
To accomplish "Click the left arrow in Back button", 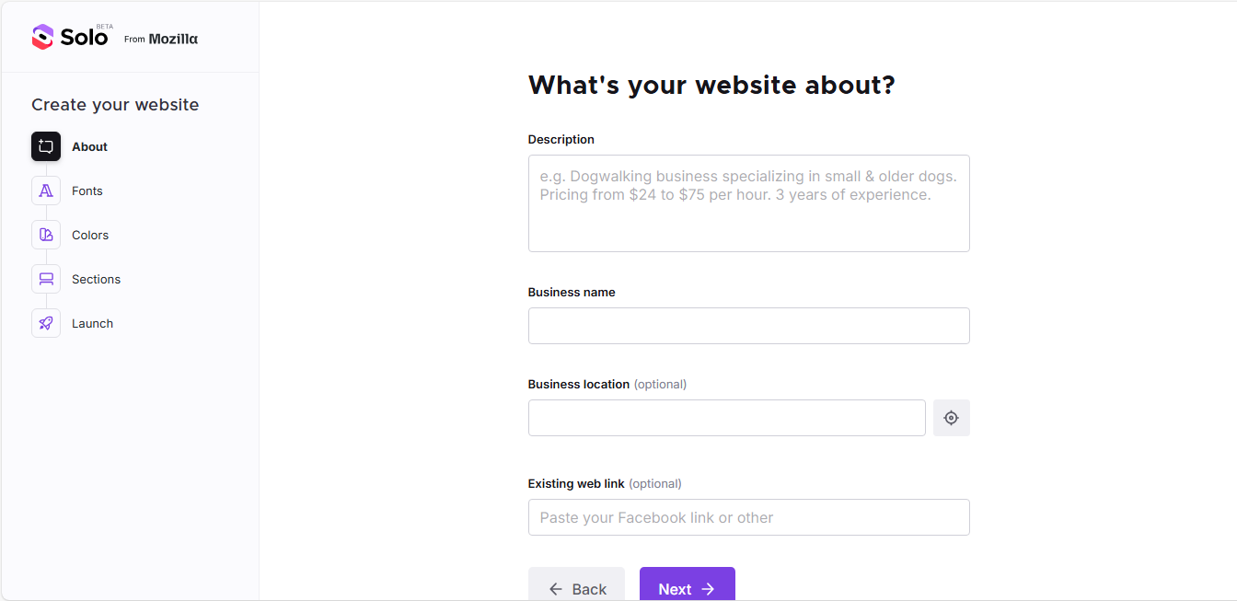I will tap(555, 589).
